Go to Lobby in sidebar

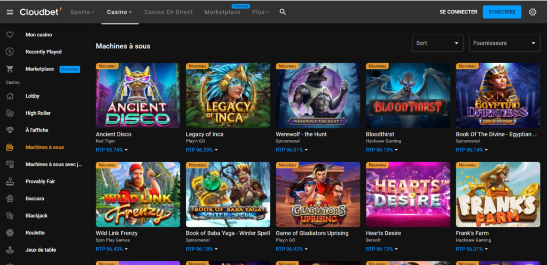pos(33,96)
